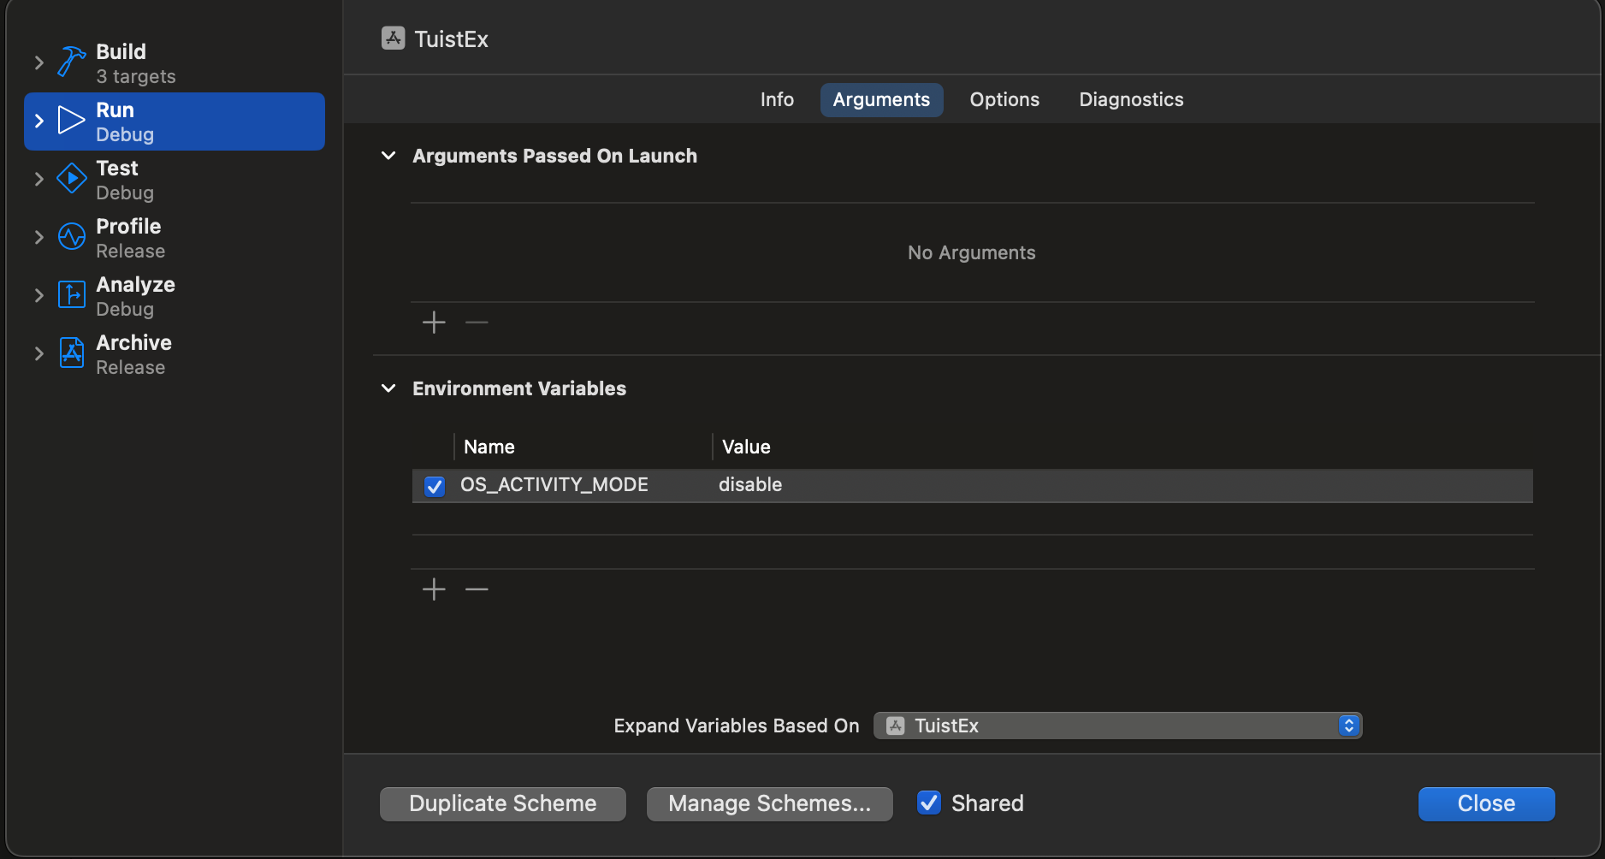Click the Archive icon in sidebar

point(72,353)
